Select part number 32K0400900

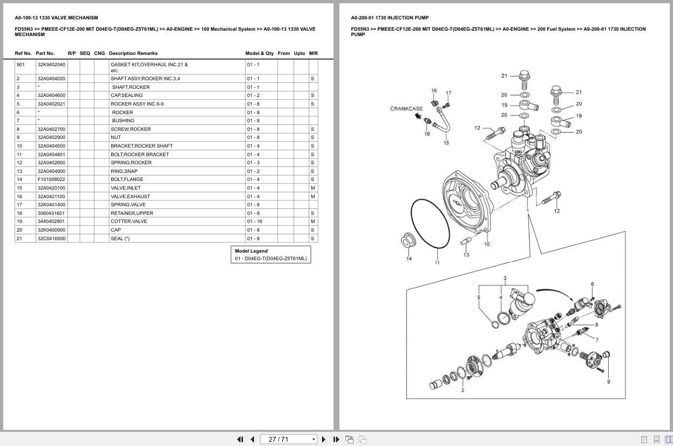point(51,230)
